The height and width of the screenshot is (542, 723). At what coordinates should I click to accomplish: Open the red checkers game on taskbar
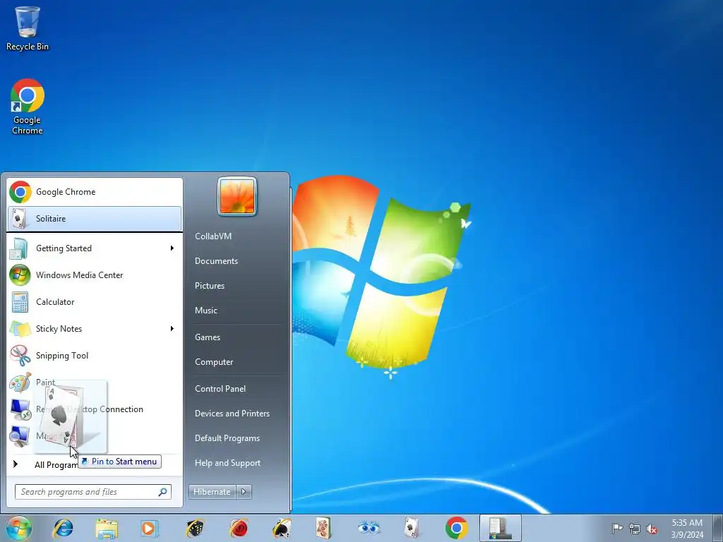[x=239, y=528]
